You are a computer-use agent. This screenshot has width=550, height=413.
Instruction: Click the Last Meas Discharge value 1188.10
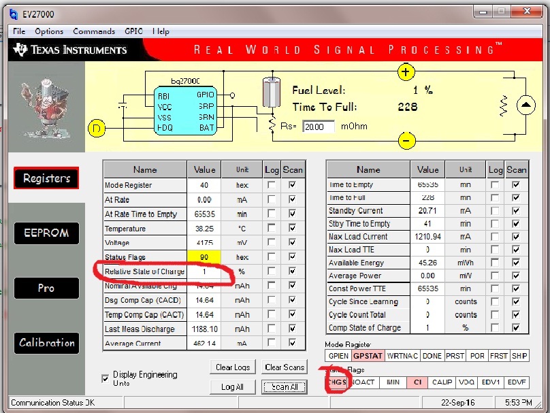tap(204, 329)
